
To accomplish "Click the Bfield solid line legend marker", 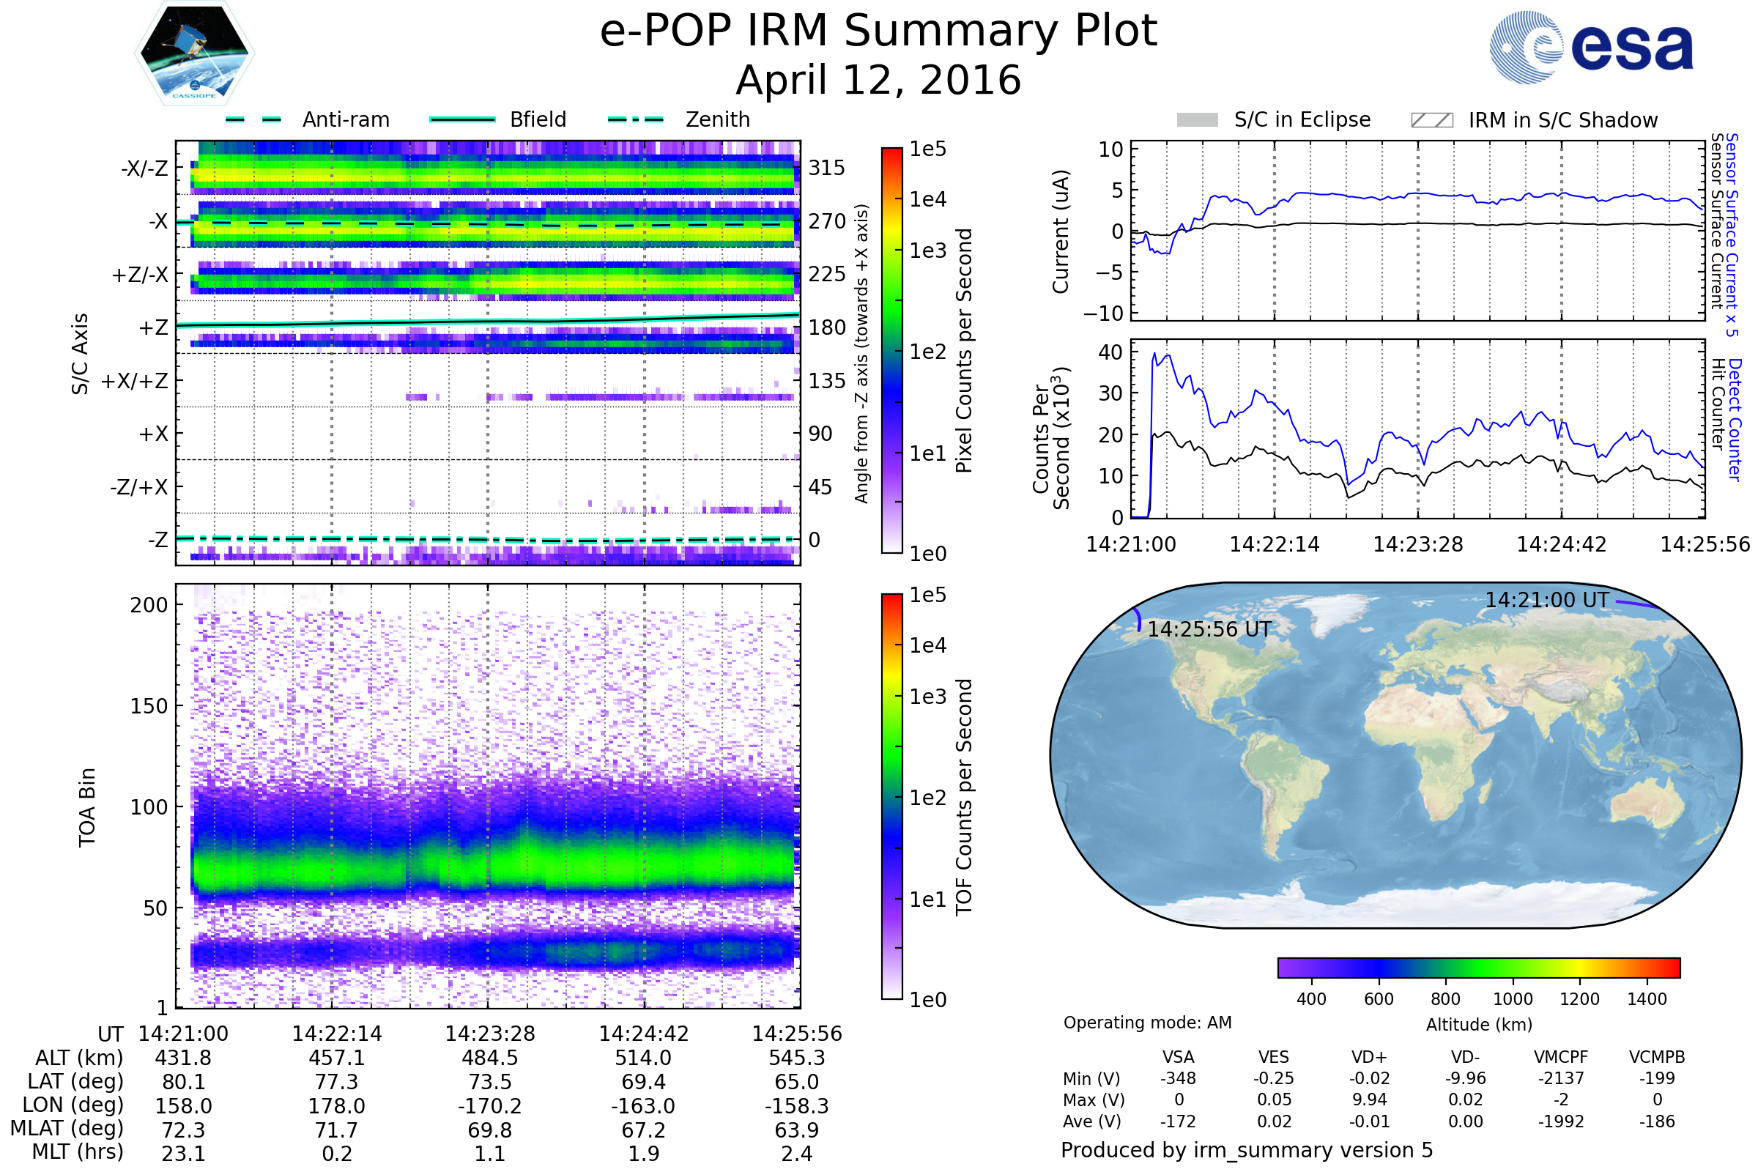I will pos(463,119).
